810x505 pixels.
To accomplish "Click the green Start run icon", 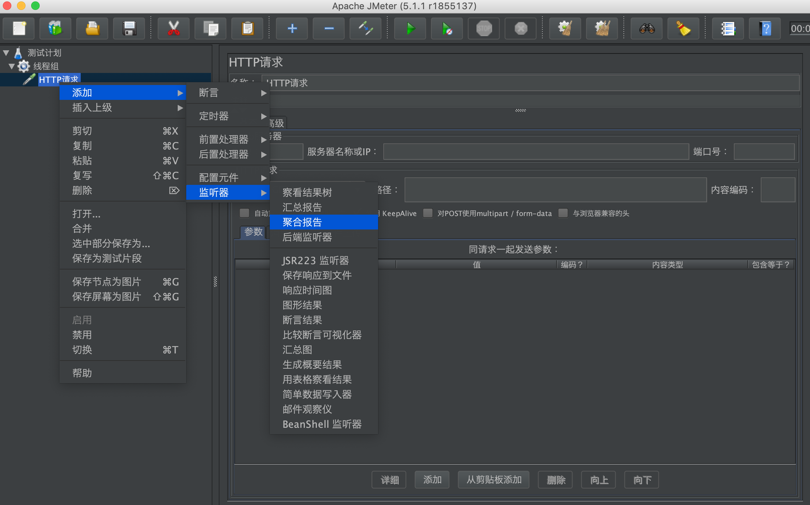I will pyautogui.click(x=410, y=28).
